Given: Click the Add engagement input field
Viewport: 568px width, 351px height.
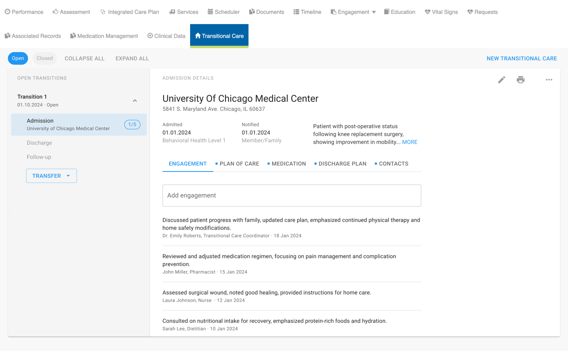Looking at the screenshot, I should coord(292,196).
